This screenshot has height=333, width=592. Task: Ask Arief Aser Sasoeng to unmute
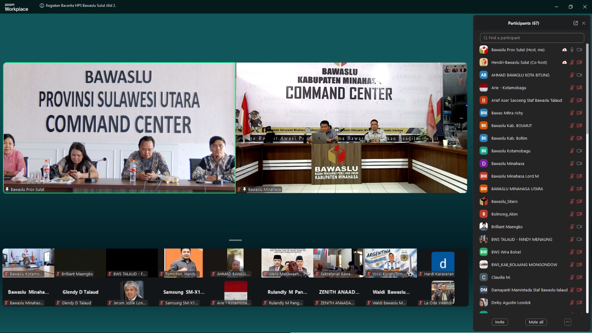click(x=572, y=100)
